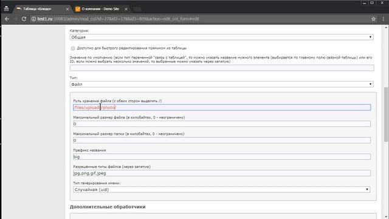The image size is (389, 219).
Task: Click the maximum file size field
Action: pyautogui.click(x=222, y=124)
